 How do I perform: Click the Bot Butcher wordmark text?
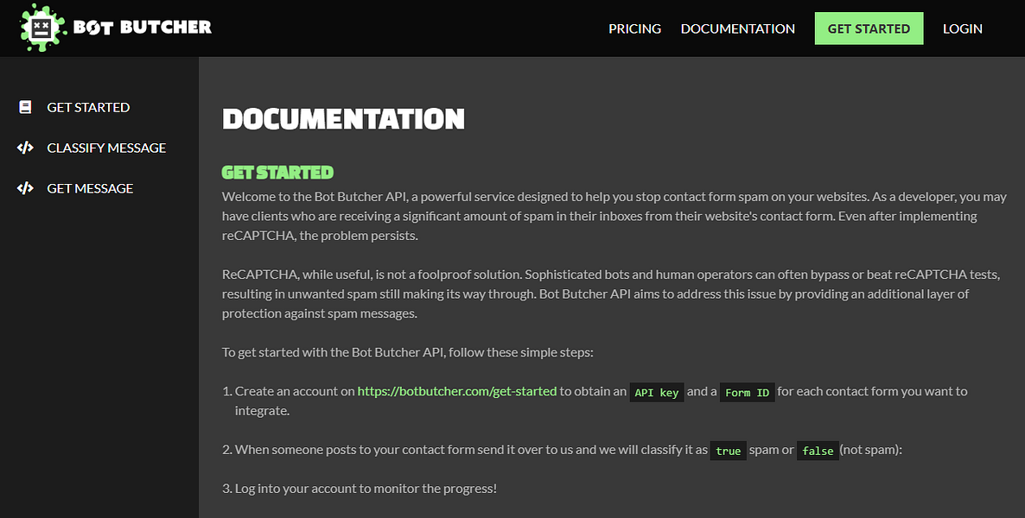click(x=143, y=28)
